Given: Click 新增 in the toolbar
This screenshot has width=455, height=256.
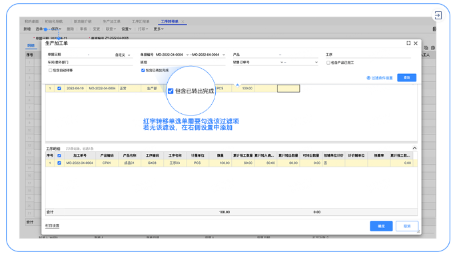Looking at the screenshot, I should pyautogui.click(x=27, y=29).
